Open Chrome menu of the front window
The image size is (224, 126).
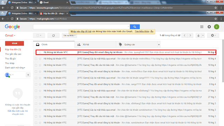point(221,19)
